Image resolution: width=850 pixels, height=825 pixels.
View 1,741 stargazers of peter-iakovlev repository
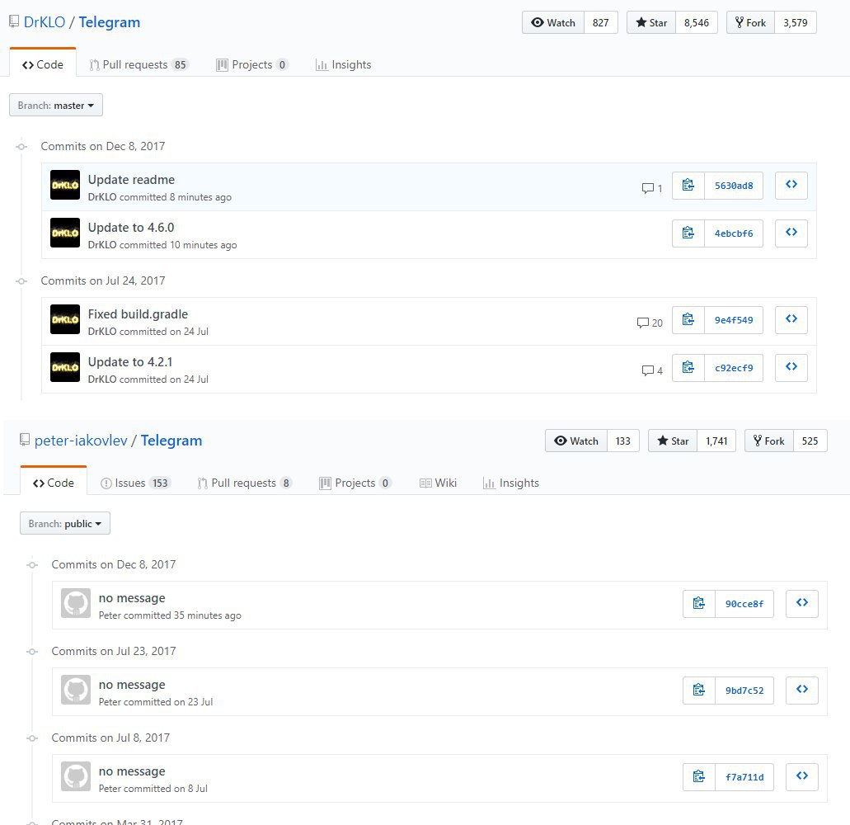pyautogui.click(x=716, y=441)
